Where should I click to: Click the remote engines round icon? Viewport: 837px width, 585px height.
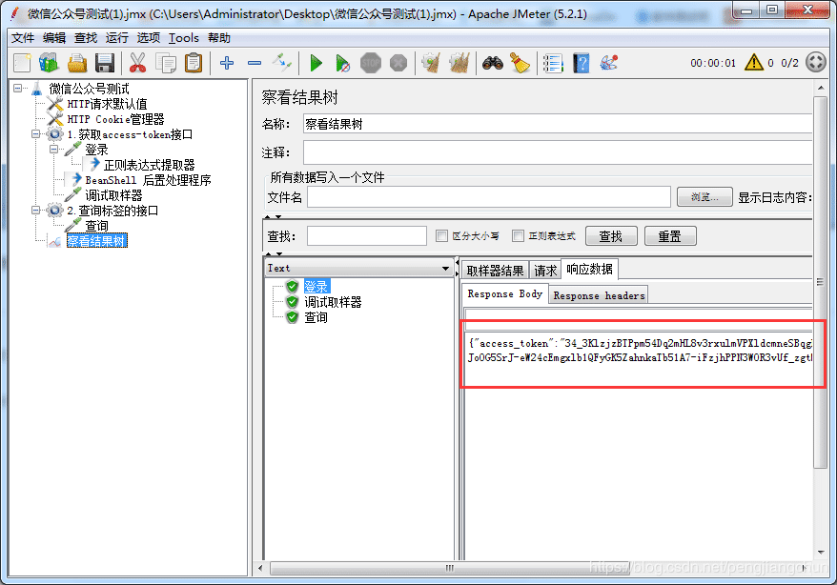coord(816,62)
